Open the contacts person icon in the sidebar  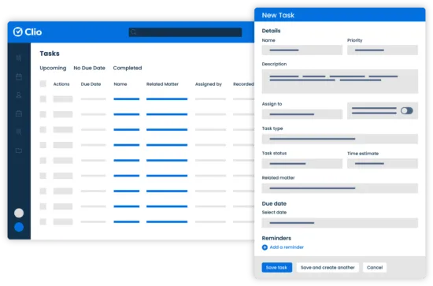click(x=19, y=95)
